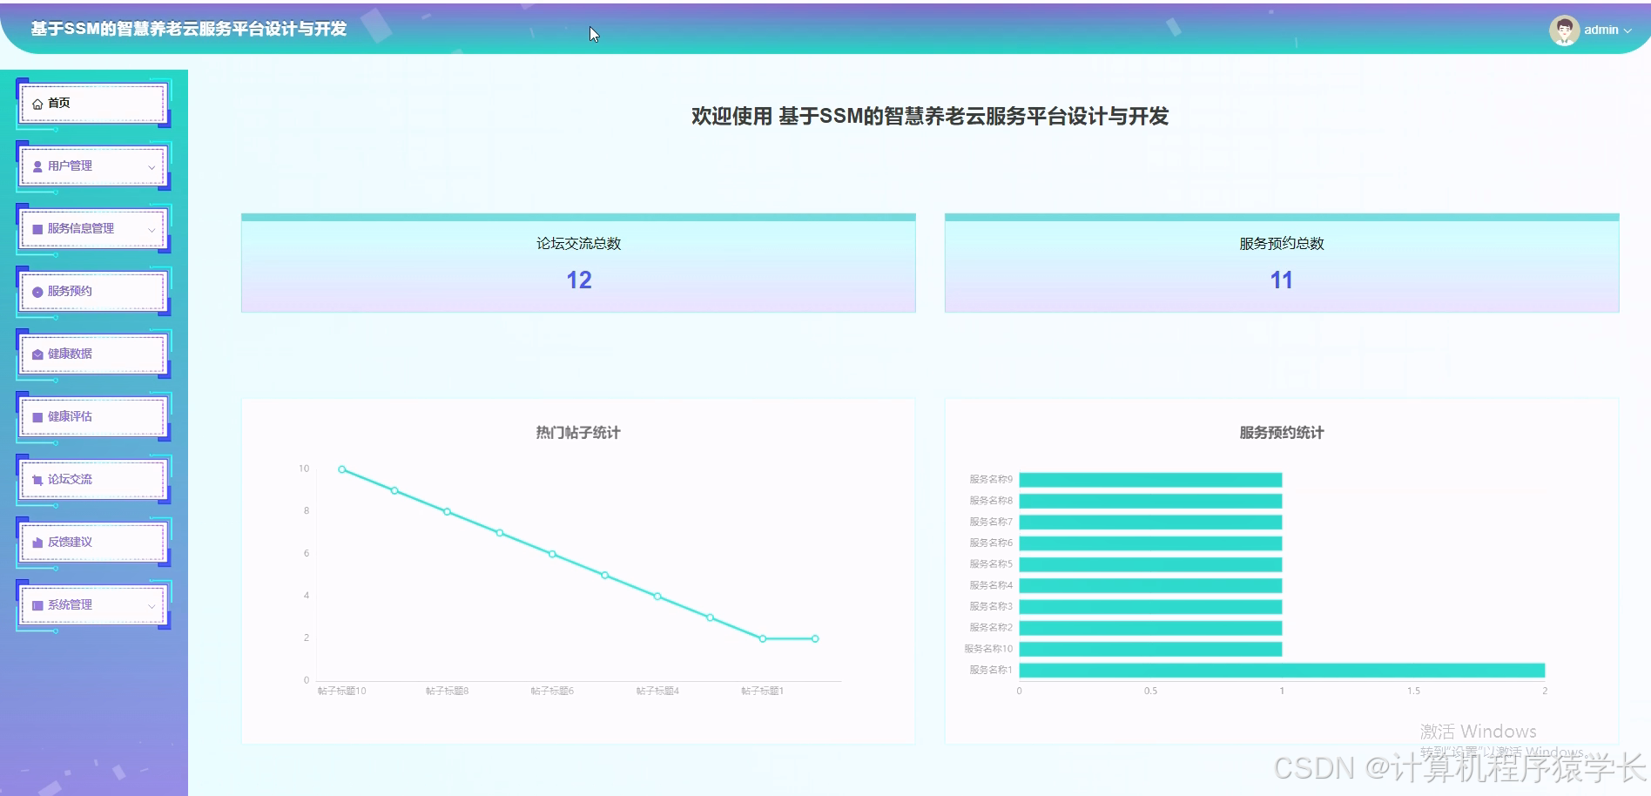The width and height of the screenshot is (1651, 796).
Task: Open the admin dropdown arrow
Action: 1627,30
